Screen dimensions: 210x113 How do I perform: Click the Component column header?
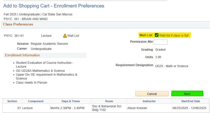(x=36, y=101)
